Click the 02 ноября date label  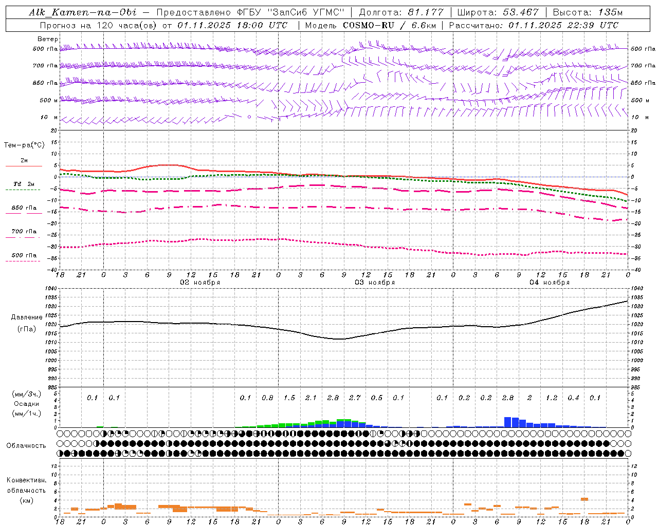point(200,282)
